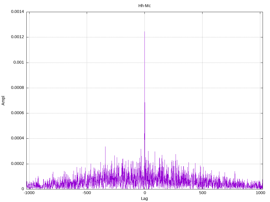
Task: Click gridline intersection at lag 500, amplitude 0.001
Action: click(x=202, y=63)
